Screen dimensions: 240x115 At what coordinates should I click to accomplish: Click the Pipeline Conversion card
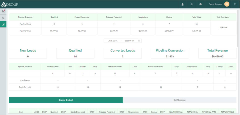click(170, 53)
